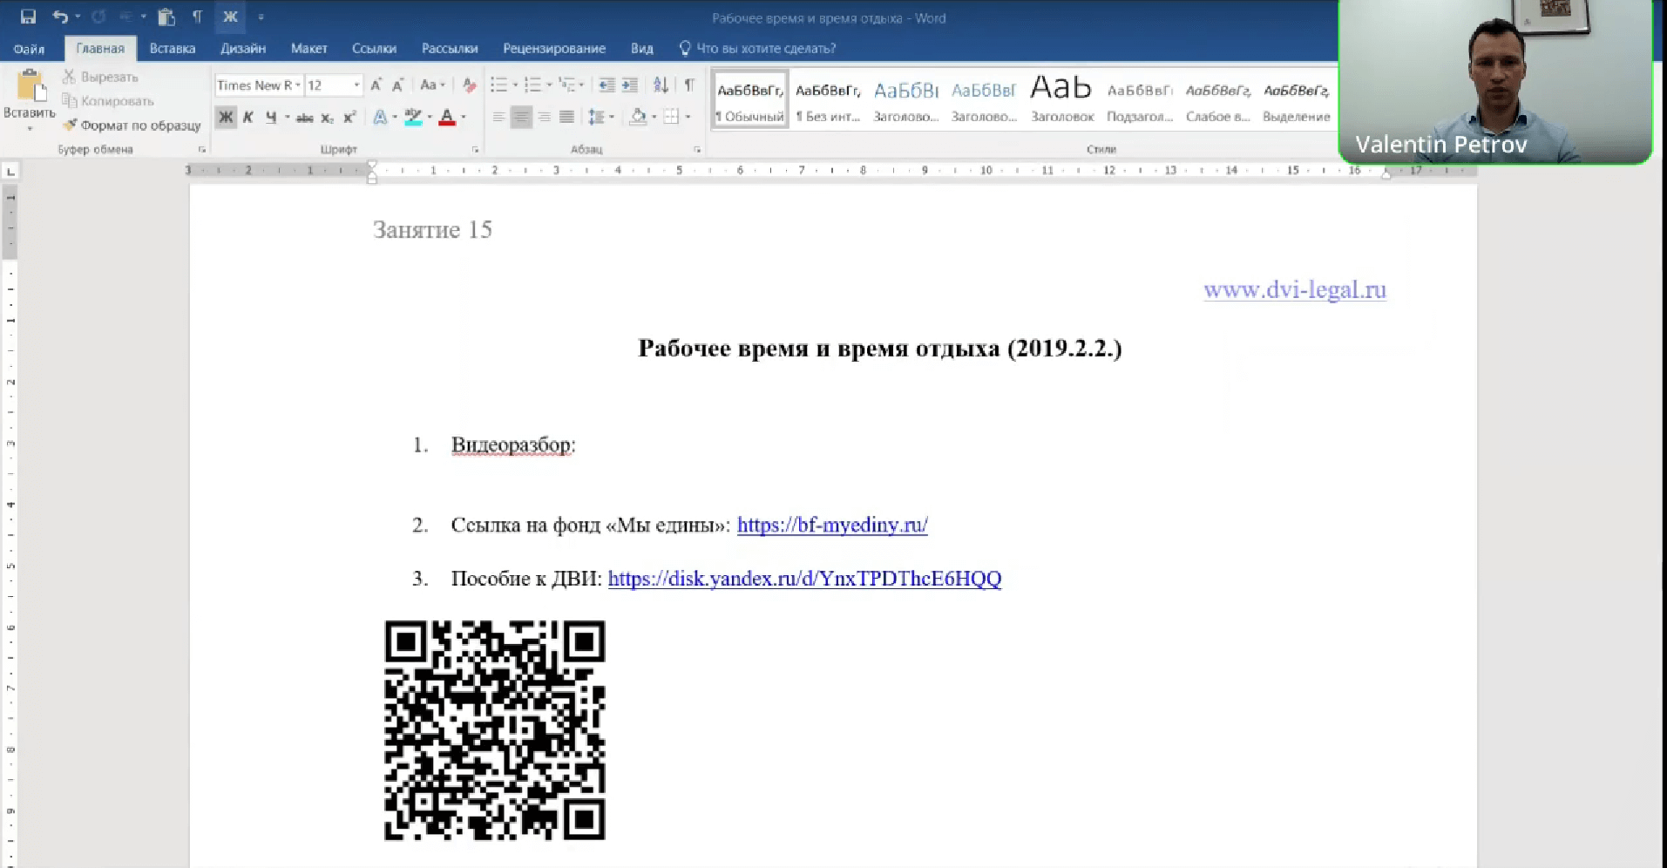Align the paragraph to the left
The height and width of the screenshot is (868, 1667).
[x=498, y=117]
